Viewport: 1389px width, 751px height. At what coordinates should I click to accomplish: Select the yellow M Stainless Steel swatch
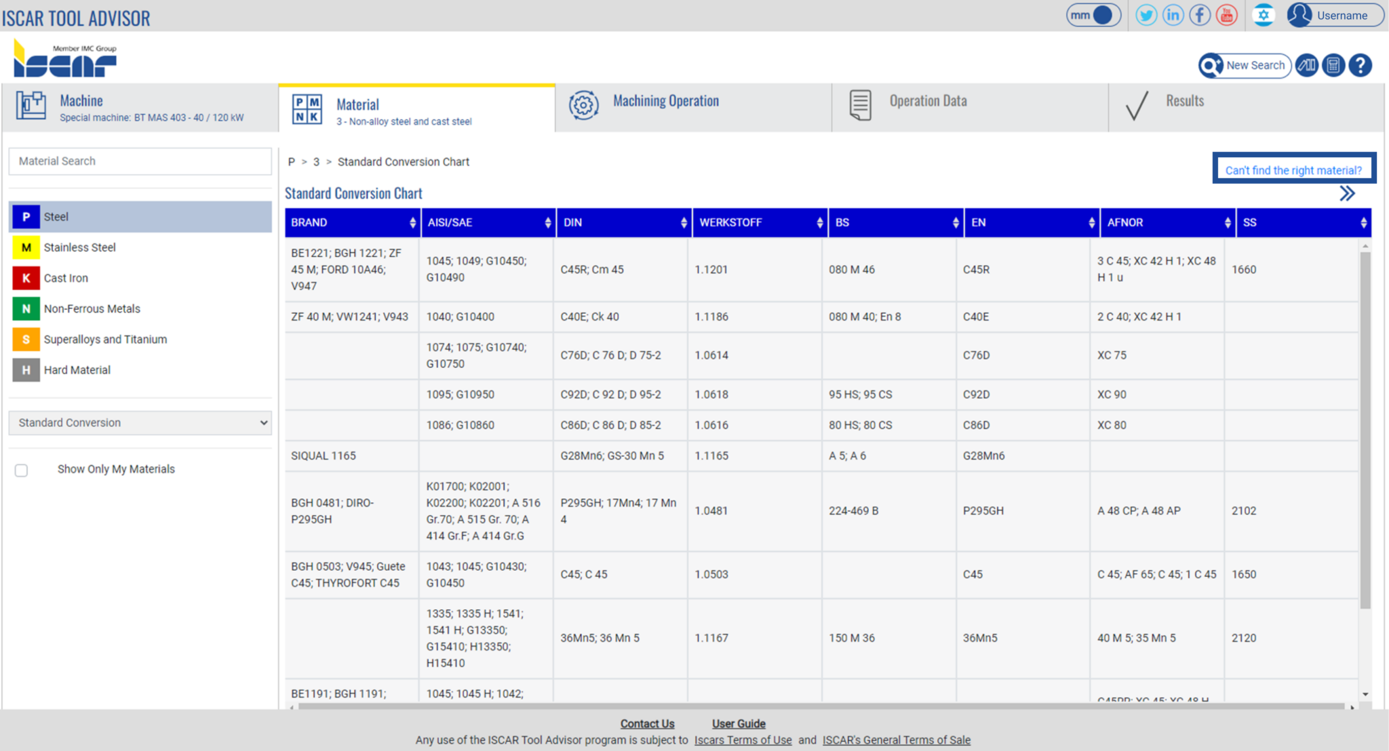point(26,247)
